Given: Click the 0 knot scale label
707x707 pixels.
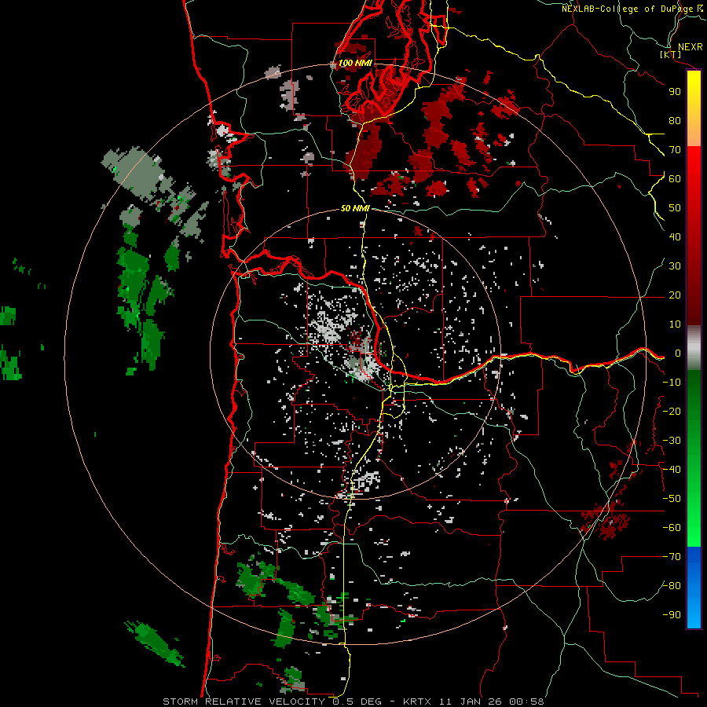Looking at the screenshot, I should pos(678,353).
